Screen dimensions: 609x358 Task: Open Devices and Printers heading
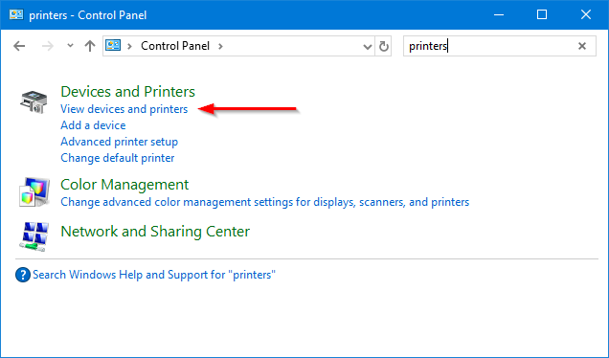coord(127,92)
